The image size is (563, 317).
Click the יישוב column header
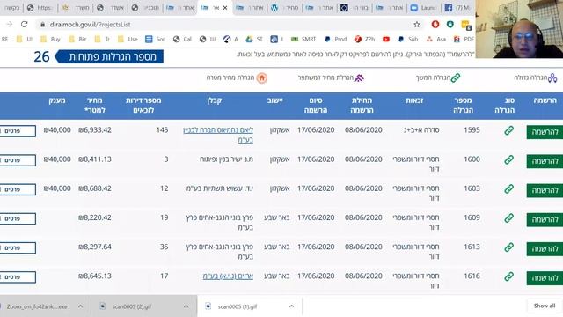click(275, 100)
